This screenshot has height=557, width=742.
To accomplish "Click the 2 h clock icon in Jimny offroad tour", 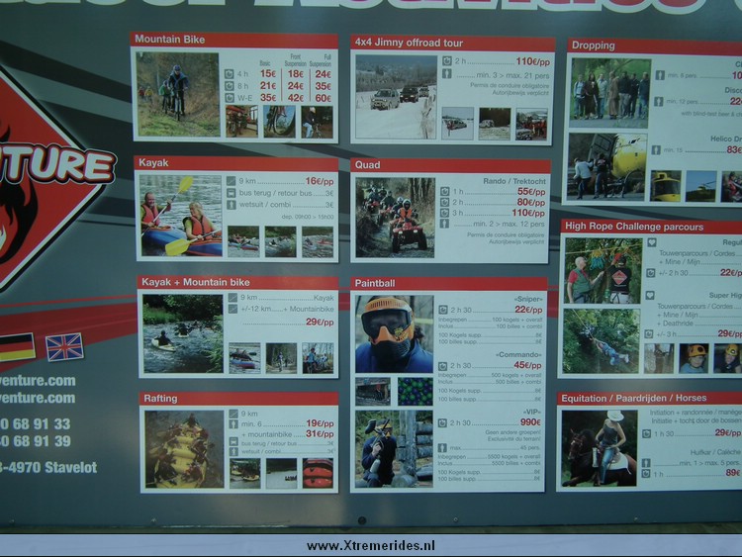I will 447,61.
